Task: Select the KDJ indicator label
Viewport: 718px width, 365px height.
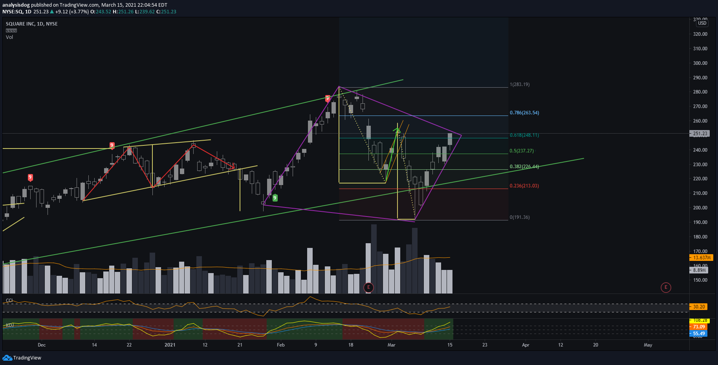Action: (10, 325)
